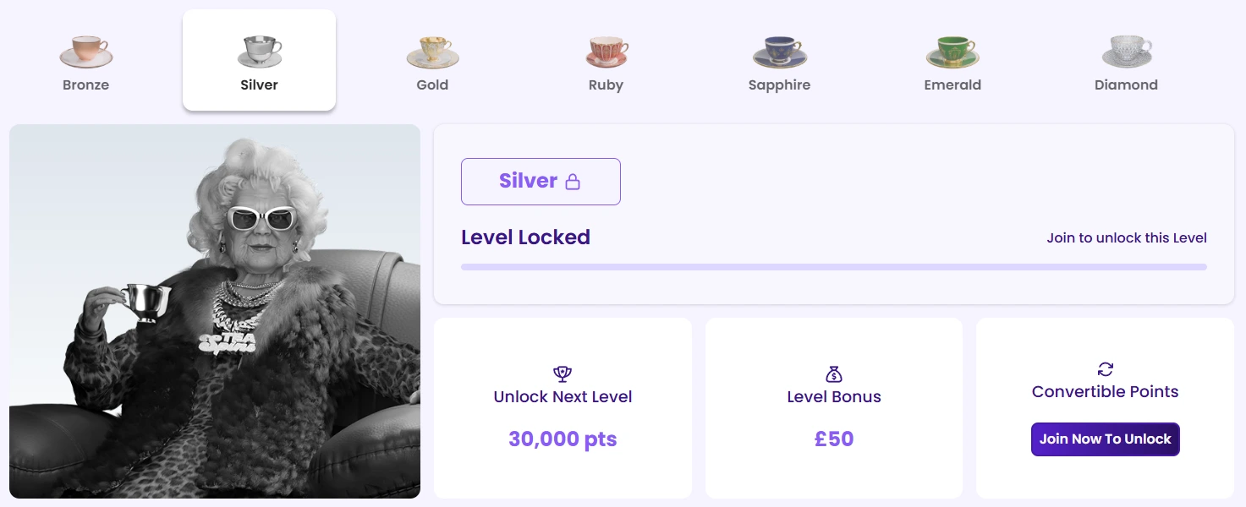Switch to the Gold level tab
Image resolution: width=1246 pixels, height=507 pixels.
click(432, 84)
